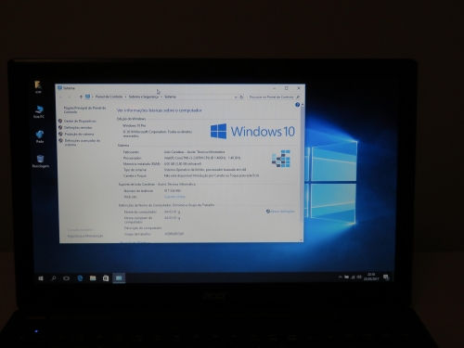
Task: Open the Microsoft Store taskbar icon
Action: coord(106,278)
